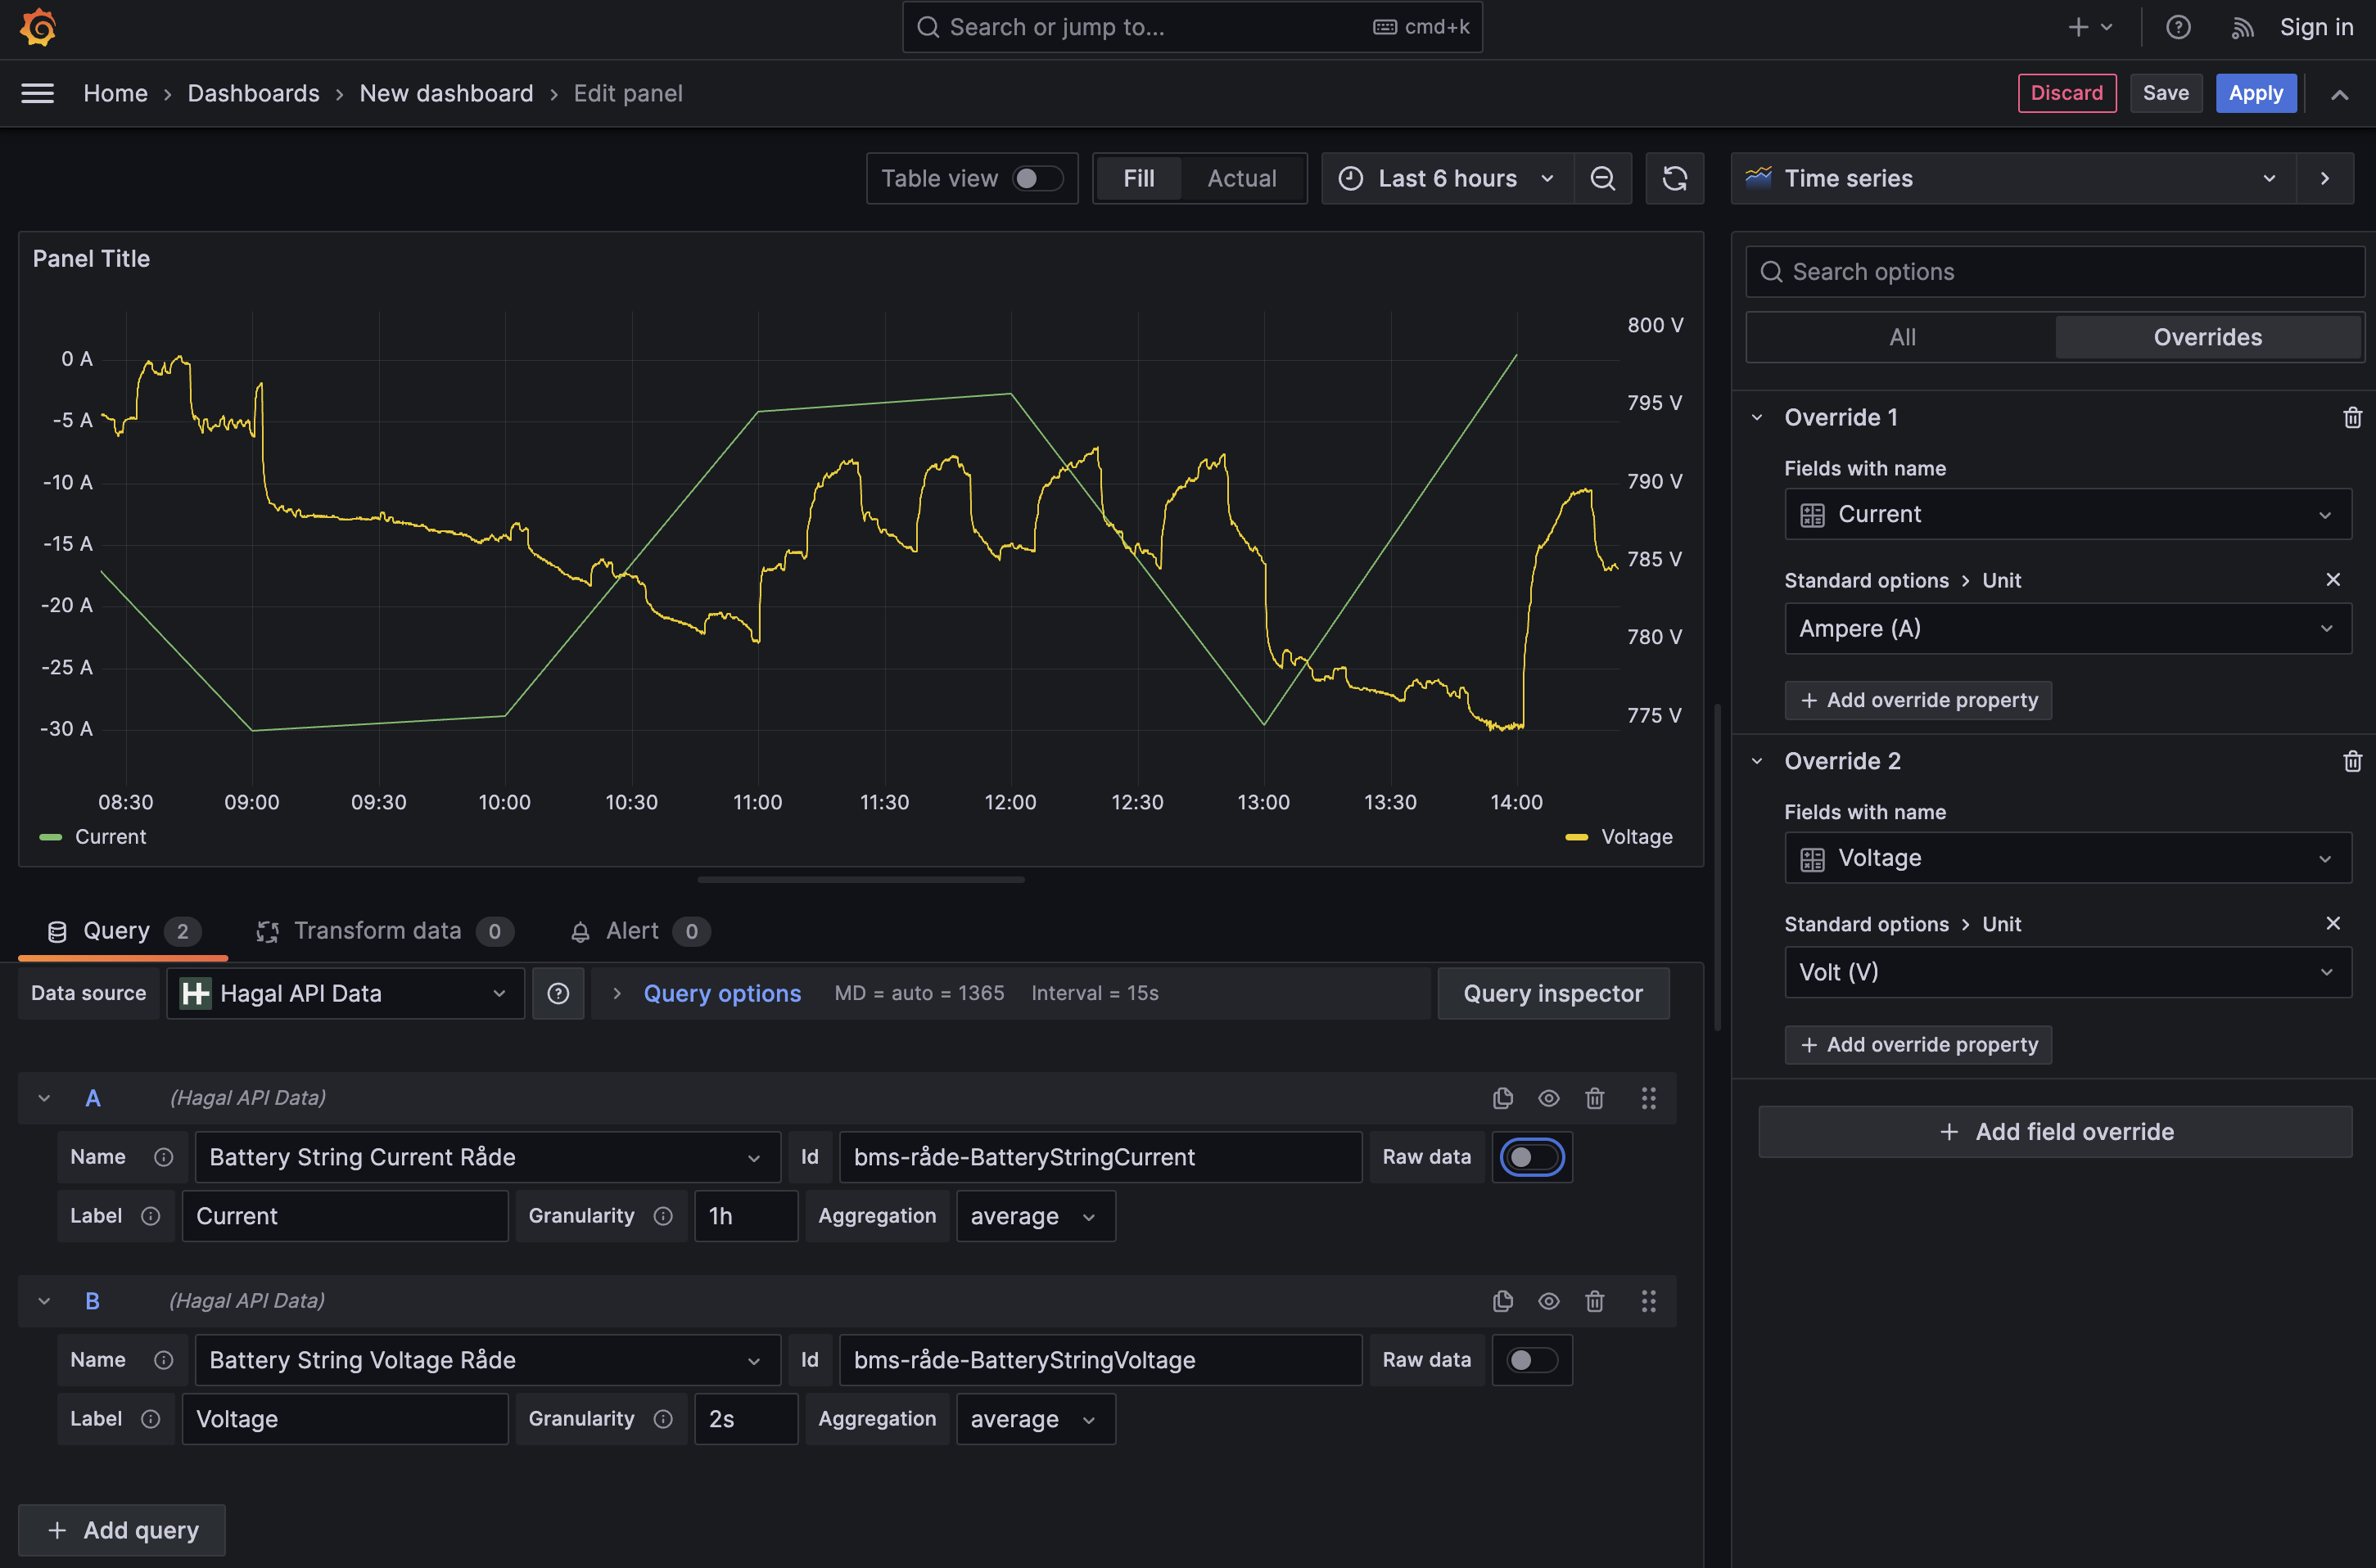Select the All options tab
Screen dimensions: 2376x1568
(x=1901, y=337)
